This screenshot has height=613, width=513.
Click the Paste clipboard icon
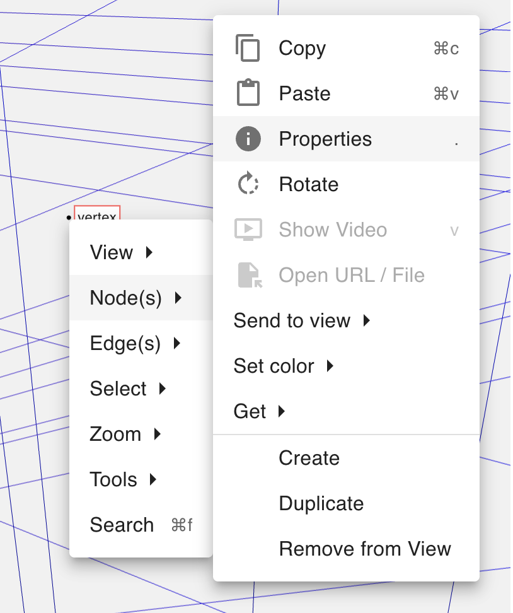[x=248, y=93]
